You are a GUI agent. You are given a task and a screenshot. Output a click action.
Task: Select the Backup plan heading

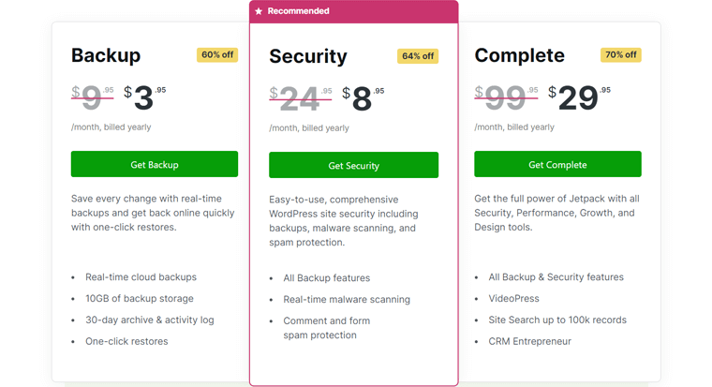[x=106, y=55]
